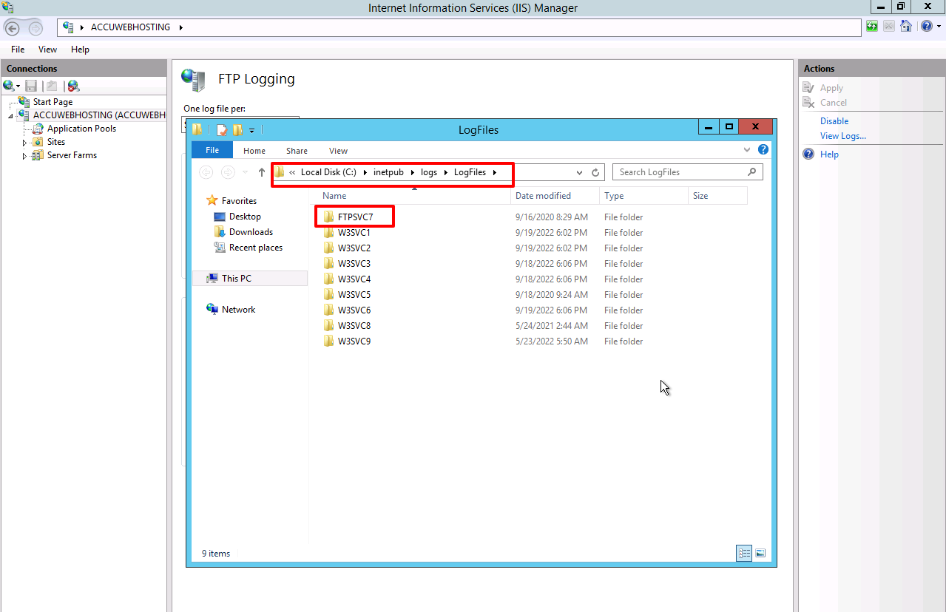The width and height of the screenshot is (946, 612).
Task: Open the View menu in IIS Manager
Action: pos(47,49)
